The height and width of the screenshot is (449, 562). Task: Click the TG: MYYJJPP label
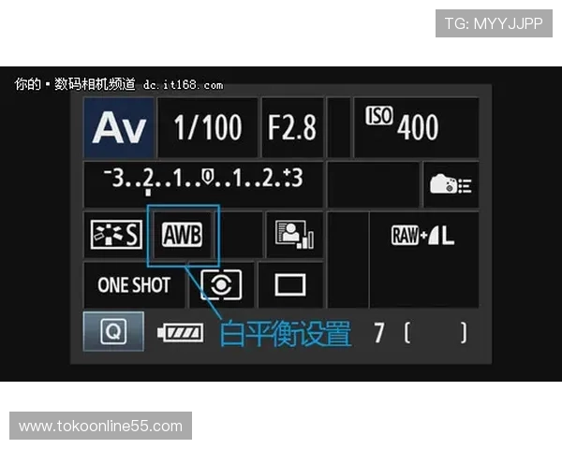coord(494,23)
